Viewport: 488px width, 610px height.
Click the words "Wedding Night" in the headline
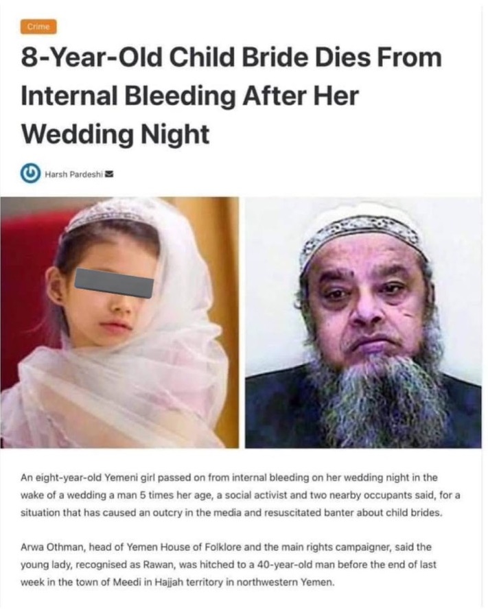point(115,134)
